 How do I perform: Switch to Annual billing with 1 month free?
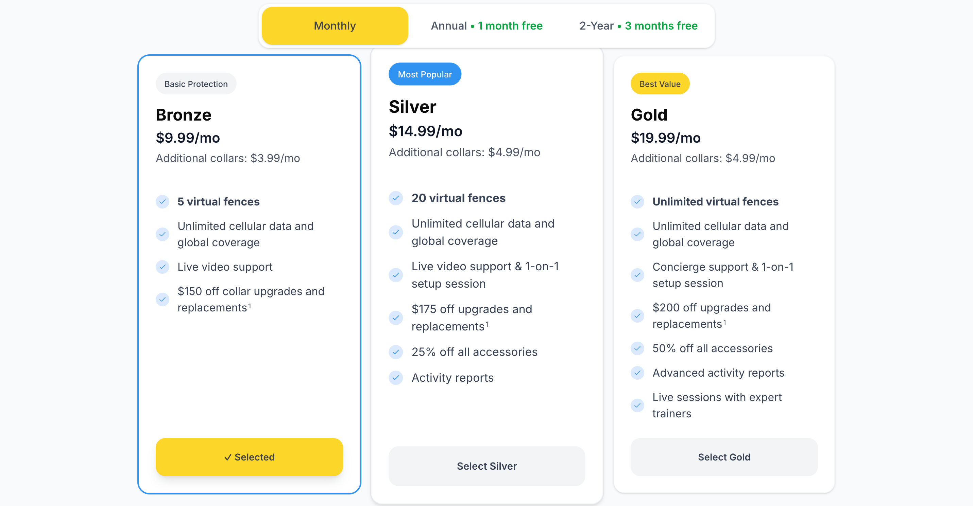pos(486,26)
